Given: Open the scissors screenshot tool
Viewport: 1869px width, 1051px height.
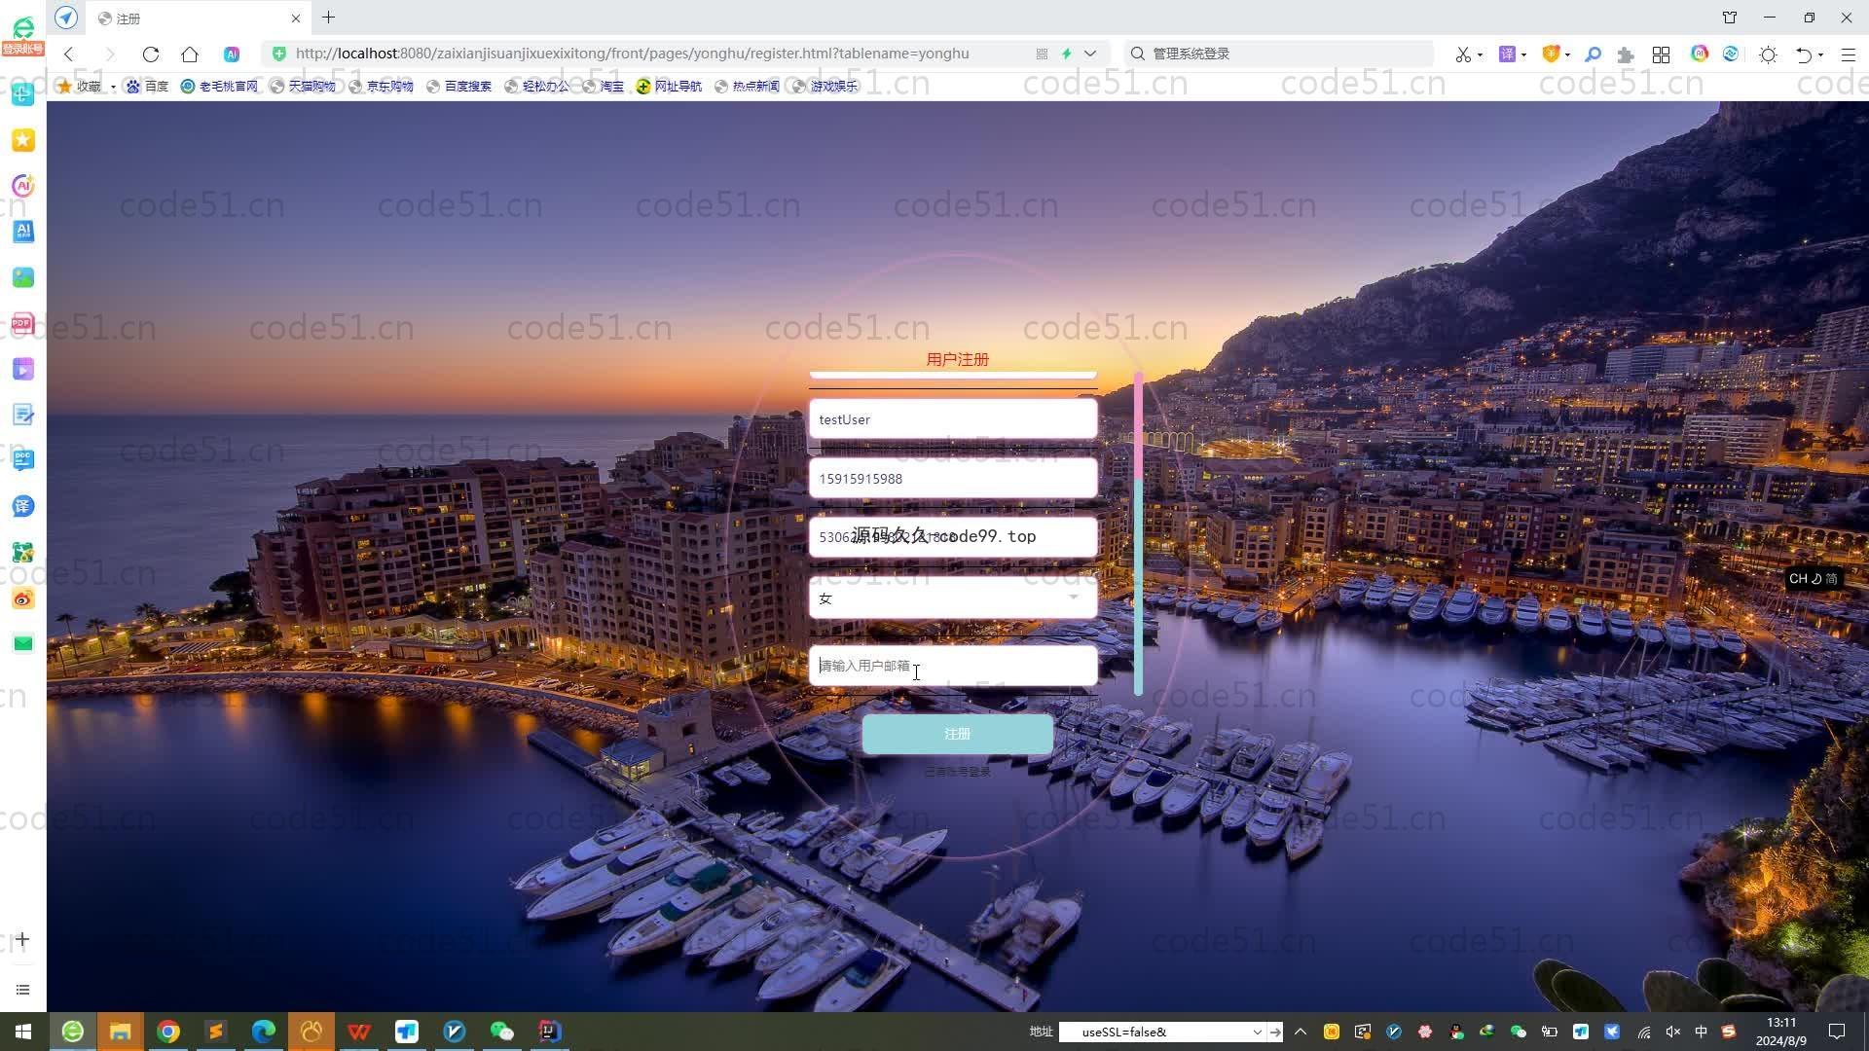Looking at the screenshot, I should (1462, 54).
